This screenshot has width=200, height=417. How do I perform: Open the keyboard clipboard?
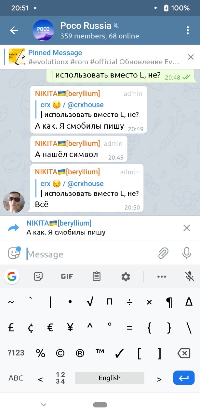(97, 277)
